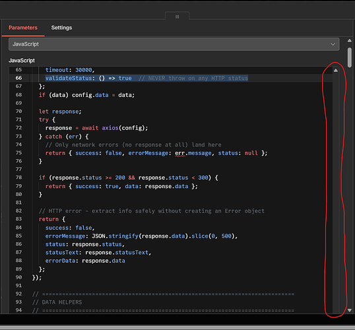
Task: Click the panel resize grip handle
Action: pyautogui.click(x=177, y=16)
